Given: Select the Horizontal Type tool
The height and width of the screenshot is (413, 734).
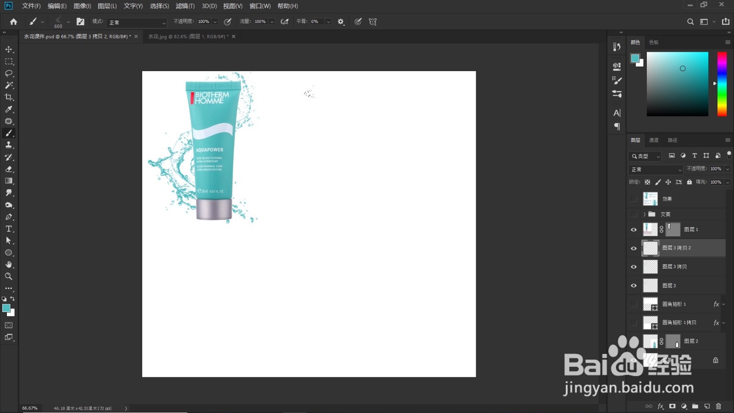Looking at the screenshot, I should coord(9,229).
